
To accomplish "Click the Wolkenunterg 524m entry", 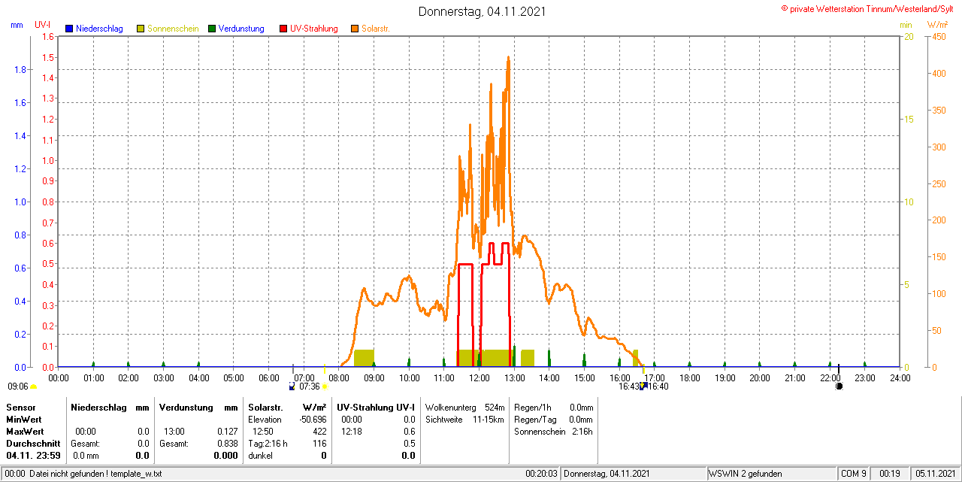I will [464, 407].
